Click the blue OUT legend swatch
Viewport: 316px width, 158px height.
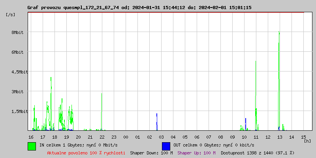(166, 146)
